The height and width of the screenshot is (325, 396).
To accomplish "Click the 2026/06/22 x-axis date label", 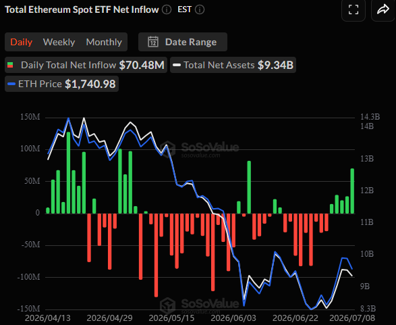I will coord(295,318).
